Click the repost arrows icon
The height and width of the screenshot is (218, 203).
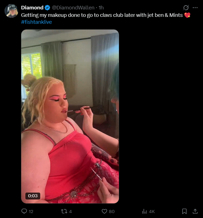[x=64, y=211]
